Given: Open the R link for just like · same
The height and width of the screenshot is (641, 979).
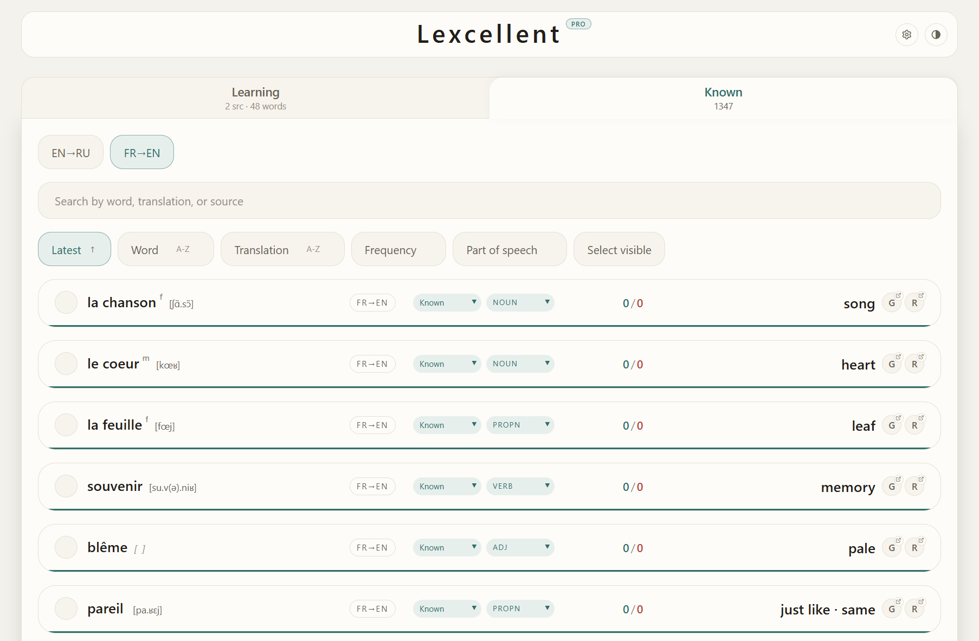Looking at the screenshot, I should coord(914,609).
